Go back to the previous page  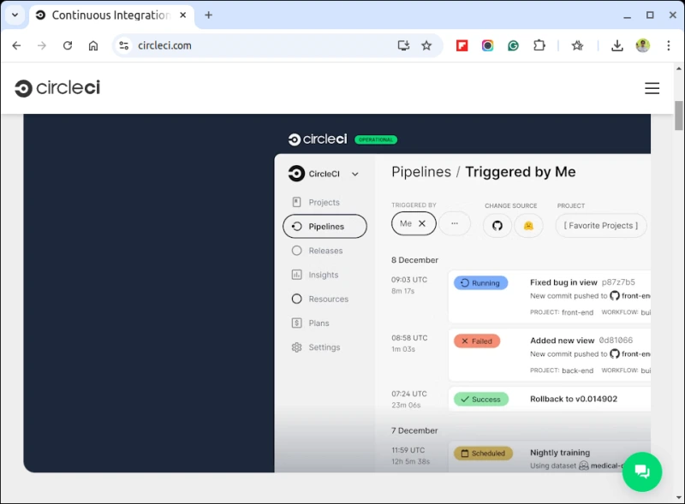point(16,45)
